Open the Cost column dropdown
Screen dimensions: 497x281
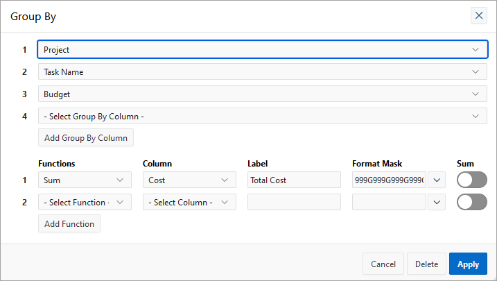189,180
